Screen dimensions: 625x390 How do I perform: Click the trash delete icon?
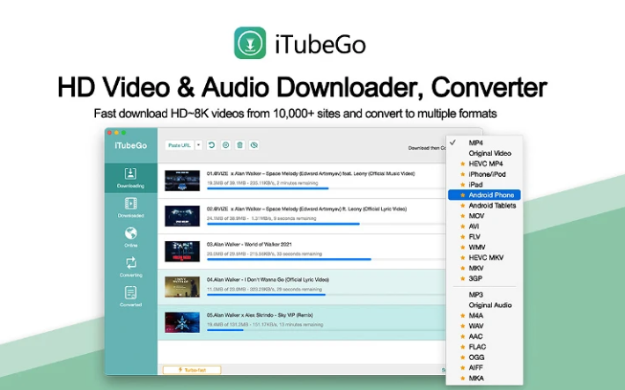[240, 145]
